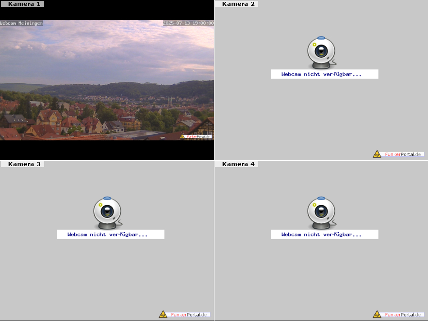The image size is (428, 321).
Task: Click the Kamera 3 label
Action: tap(22, 164)
